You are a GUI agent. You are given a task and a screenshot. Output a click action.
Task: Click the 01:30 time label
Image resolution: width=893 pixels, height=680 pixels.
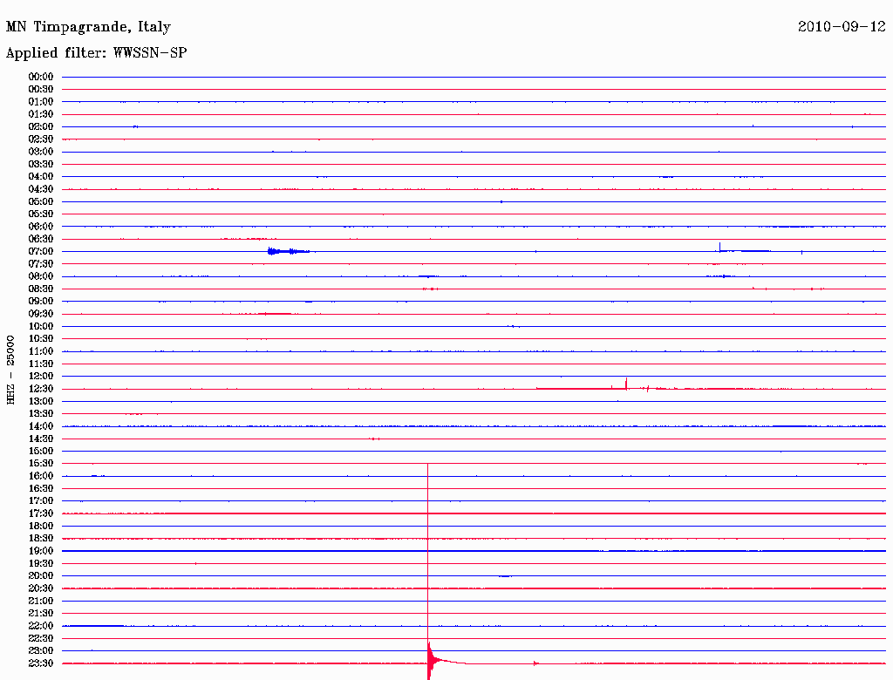tap(41, 114)
